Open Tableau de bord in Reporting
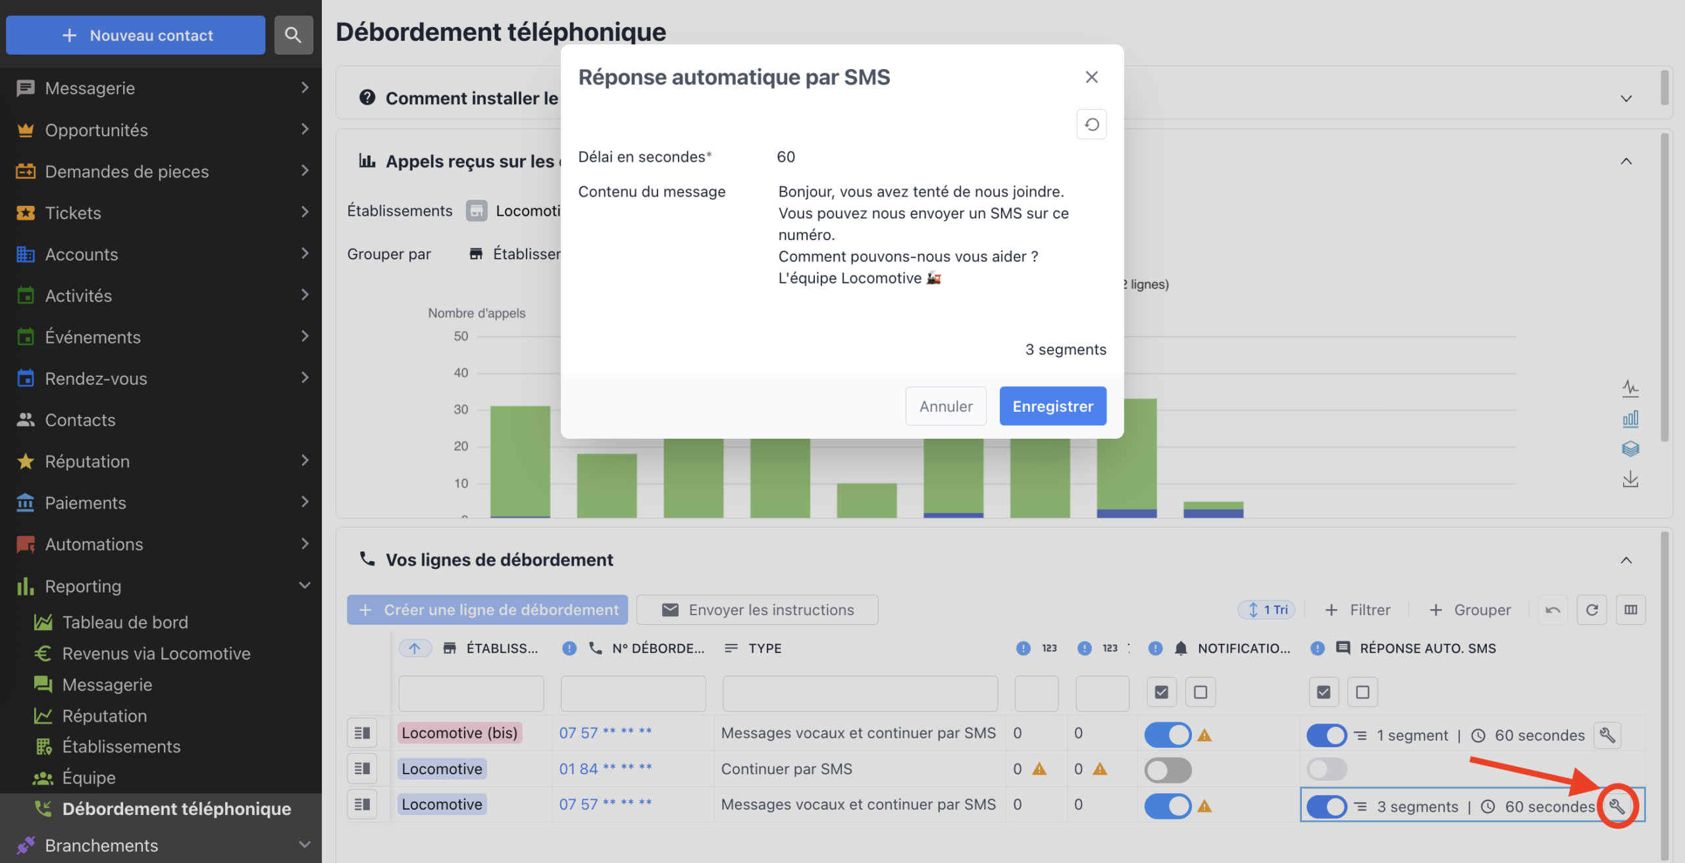The height and width of the screenshot is (863, 1685). coord(125,622)
